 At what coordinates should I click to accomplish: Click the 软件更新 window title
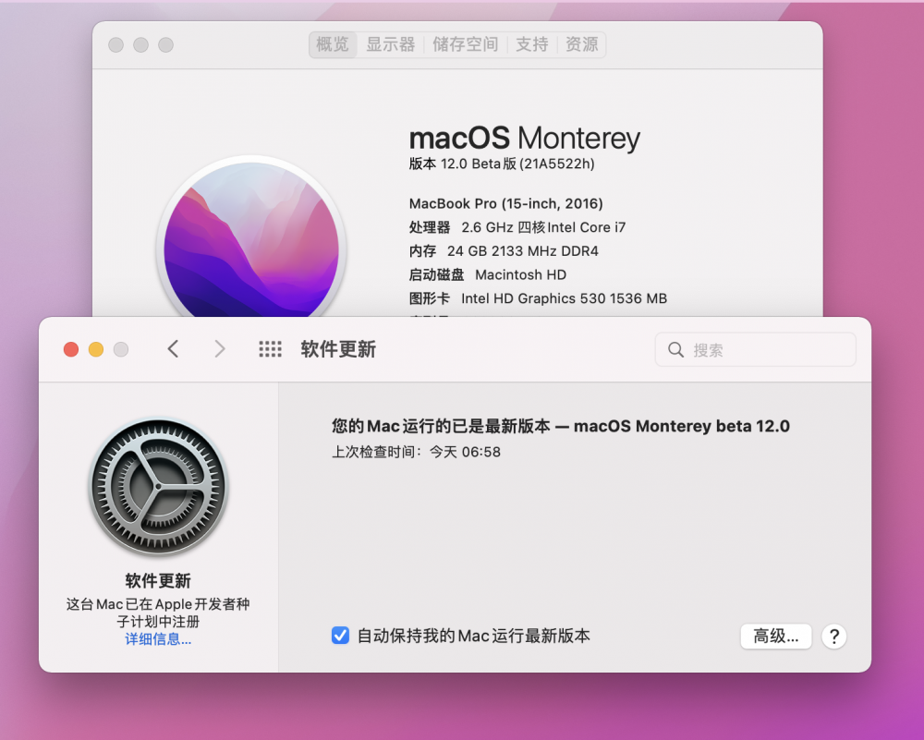(x=338, y=349)
